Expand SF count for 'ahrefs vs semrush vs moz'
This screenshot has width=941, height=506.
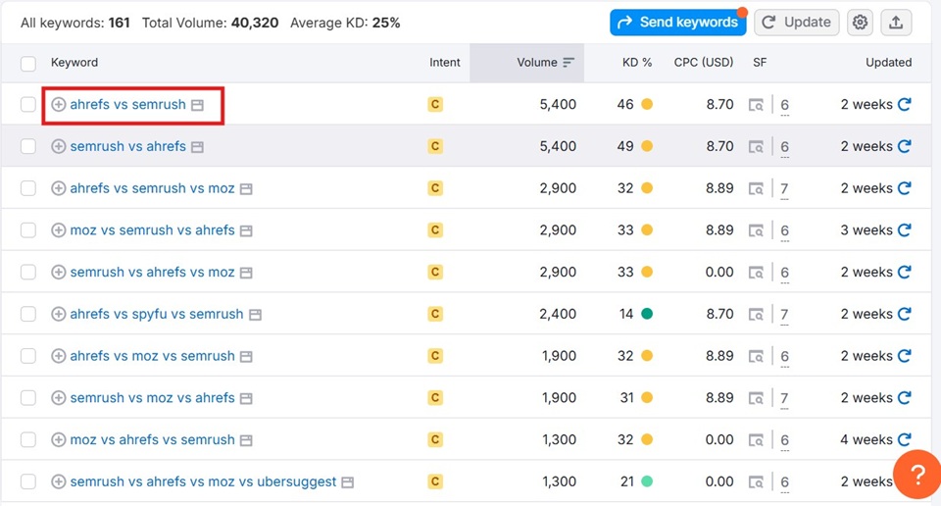(784, 189)
